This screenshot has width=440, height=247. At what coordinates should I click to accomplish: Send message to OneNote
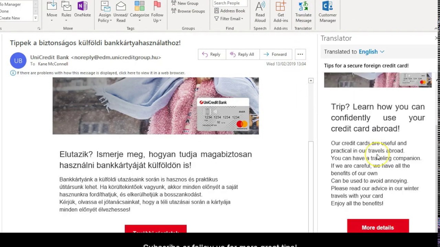[x=82, y=10]
